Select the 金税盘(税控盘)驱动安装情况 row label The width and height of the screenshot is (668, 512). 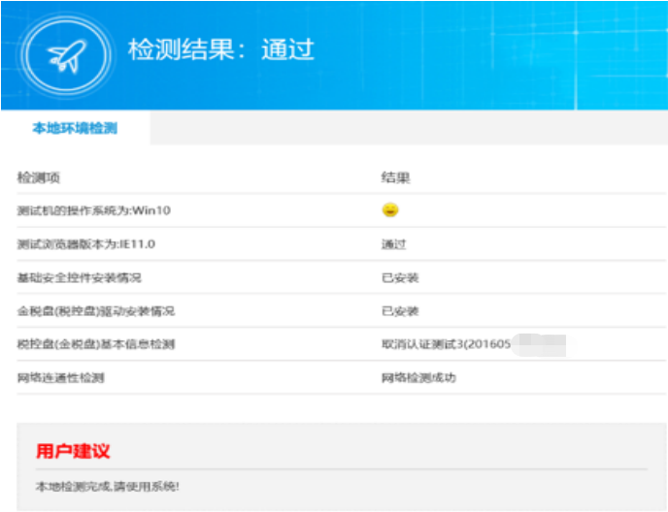[96, 311]
